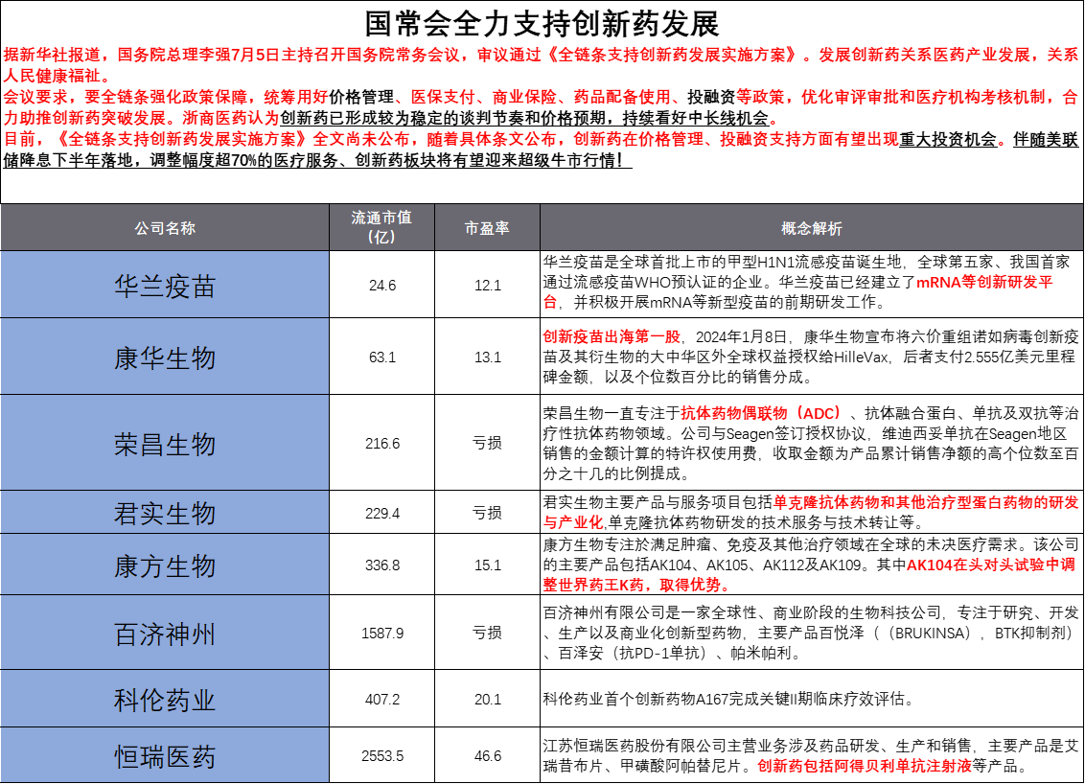
Task: Click market value 24.6
Action: click(382, 285)
